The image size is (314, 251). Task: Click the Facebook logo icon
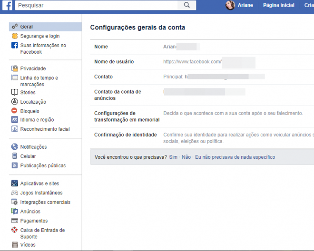point(7,5)
